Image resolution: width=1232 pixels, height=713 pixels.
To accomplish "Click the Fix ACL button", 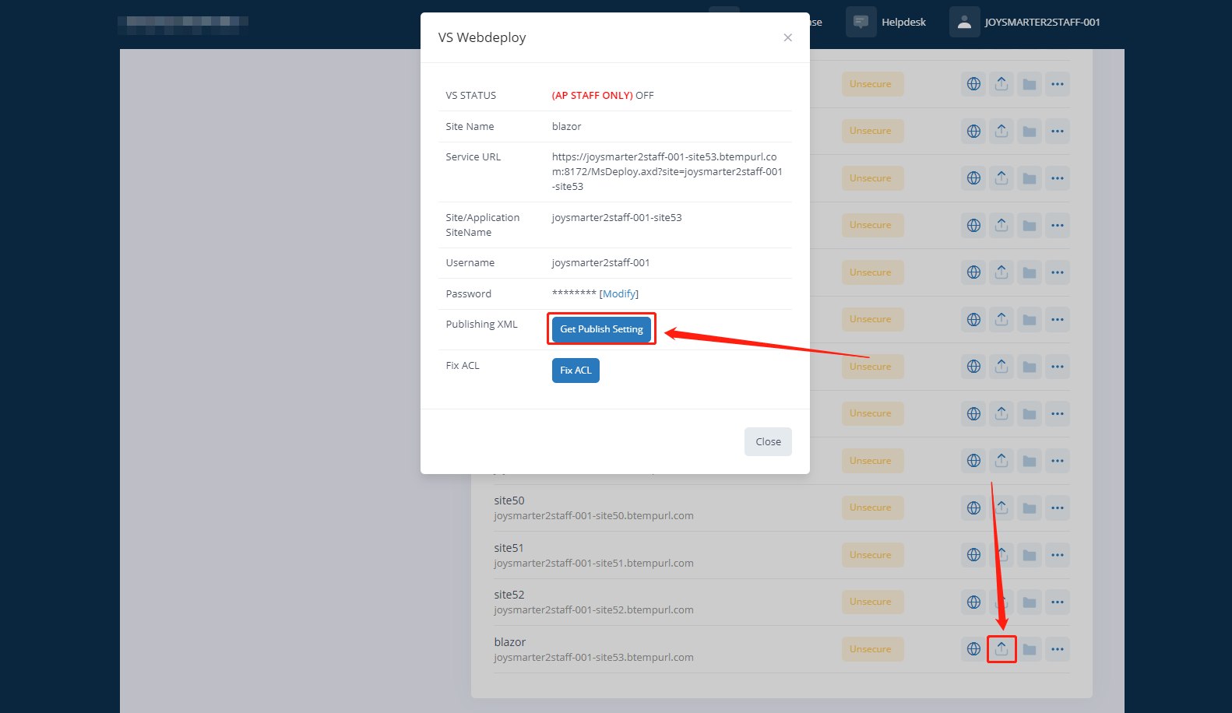I will coord(576,371).
